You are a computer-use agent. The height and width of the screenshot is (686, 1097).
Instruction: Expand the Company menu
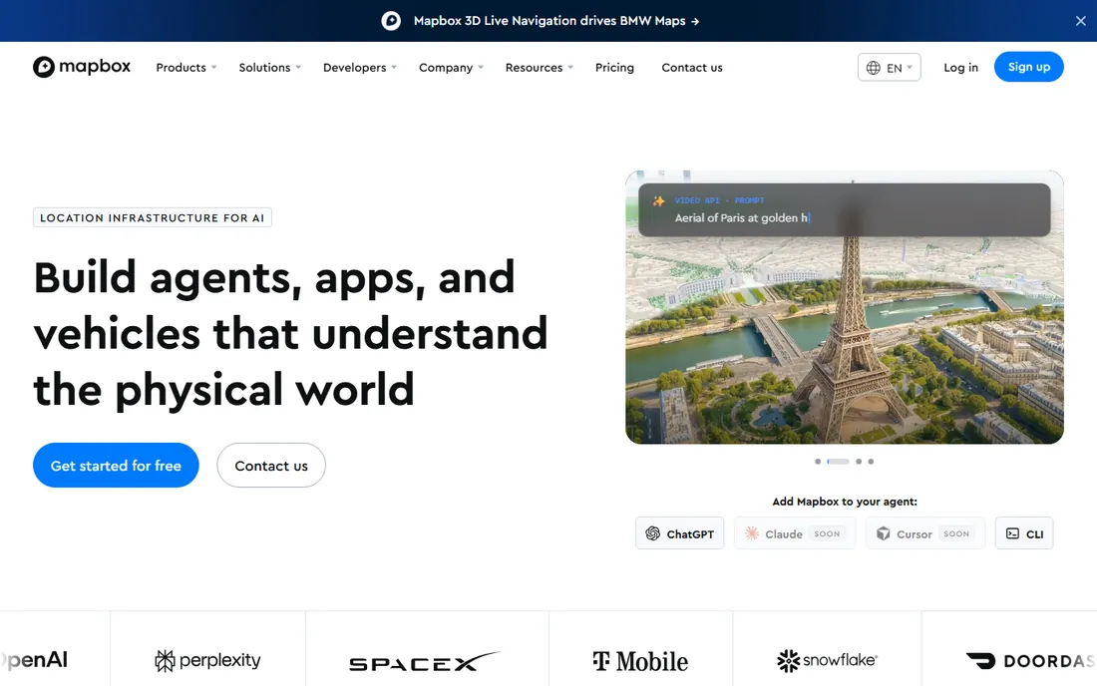tap(451, 67)
